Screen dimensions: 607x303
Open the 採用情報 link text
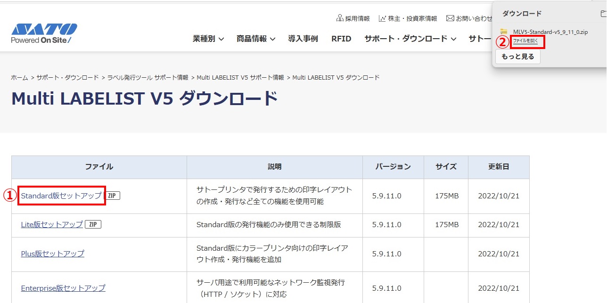(x=357, y=18)
